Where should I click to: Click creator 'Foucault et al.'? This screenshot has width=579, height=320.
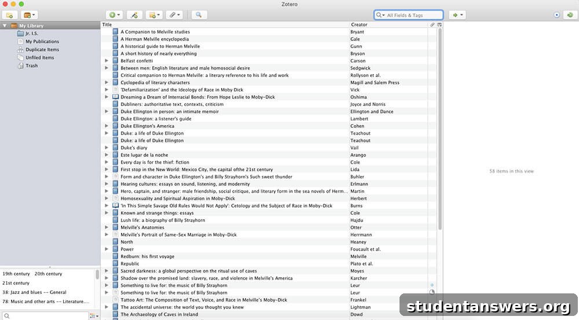365,249
